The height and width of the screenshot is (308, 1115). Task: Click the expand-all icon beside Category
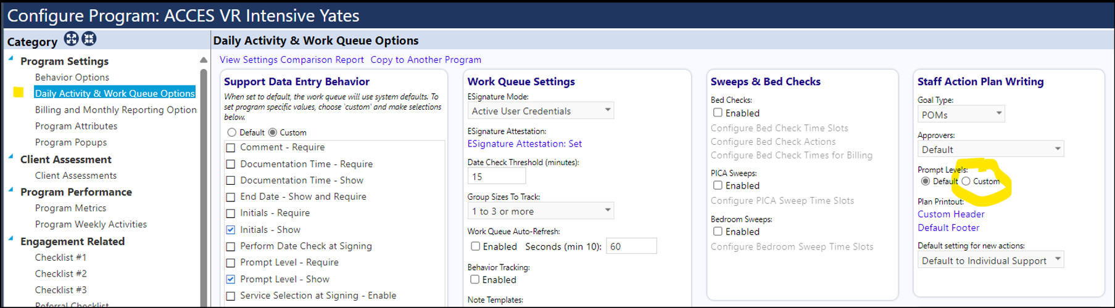(x=72, y=39)
